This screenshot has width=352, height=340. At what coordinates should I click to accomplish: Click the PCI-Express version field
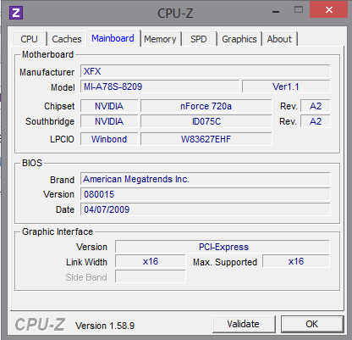pos(223,247)
